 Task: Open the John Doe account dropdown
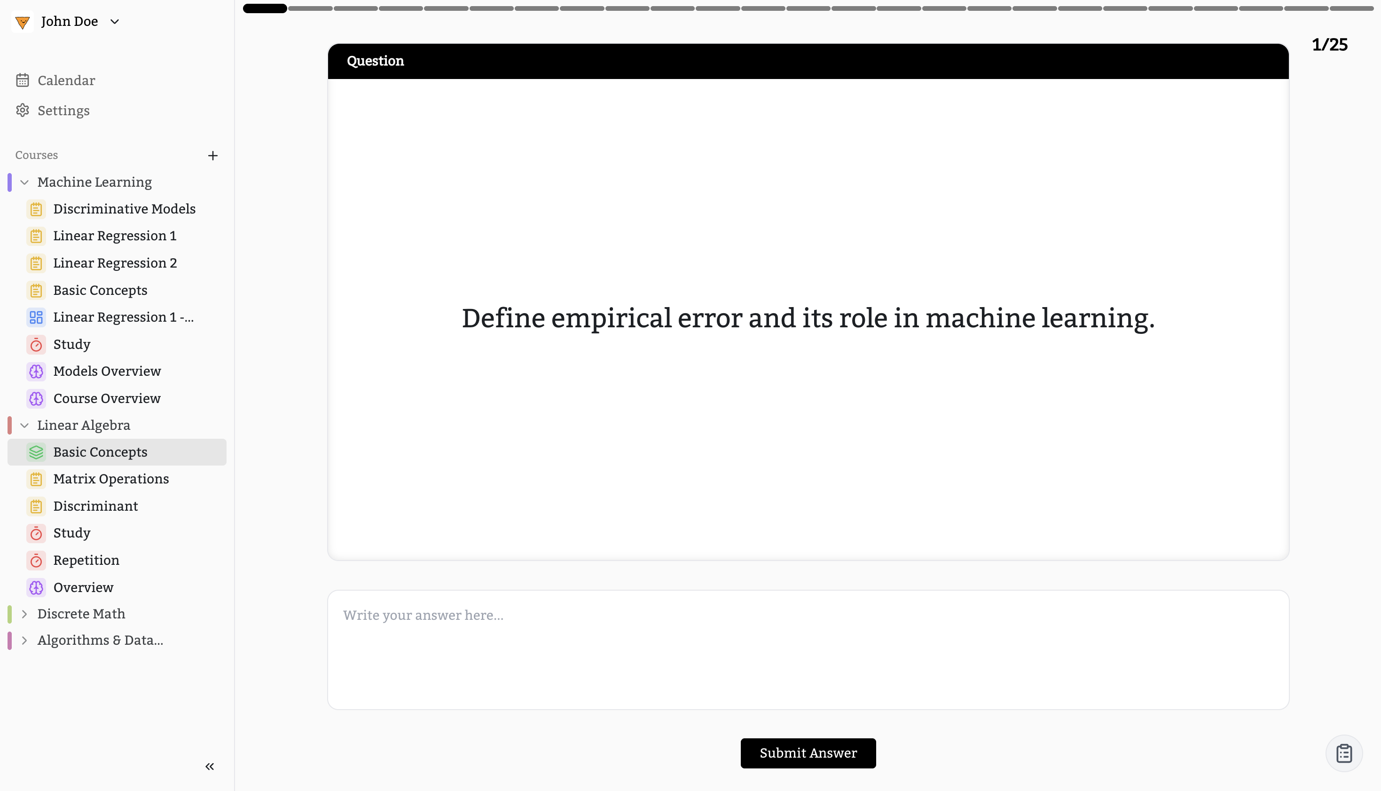point(115,22)
